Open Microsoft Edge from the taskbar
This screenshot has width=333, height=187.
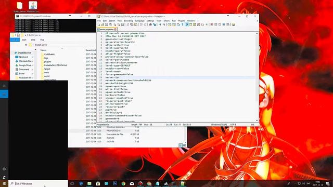81,183
